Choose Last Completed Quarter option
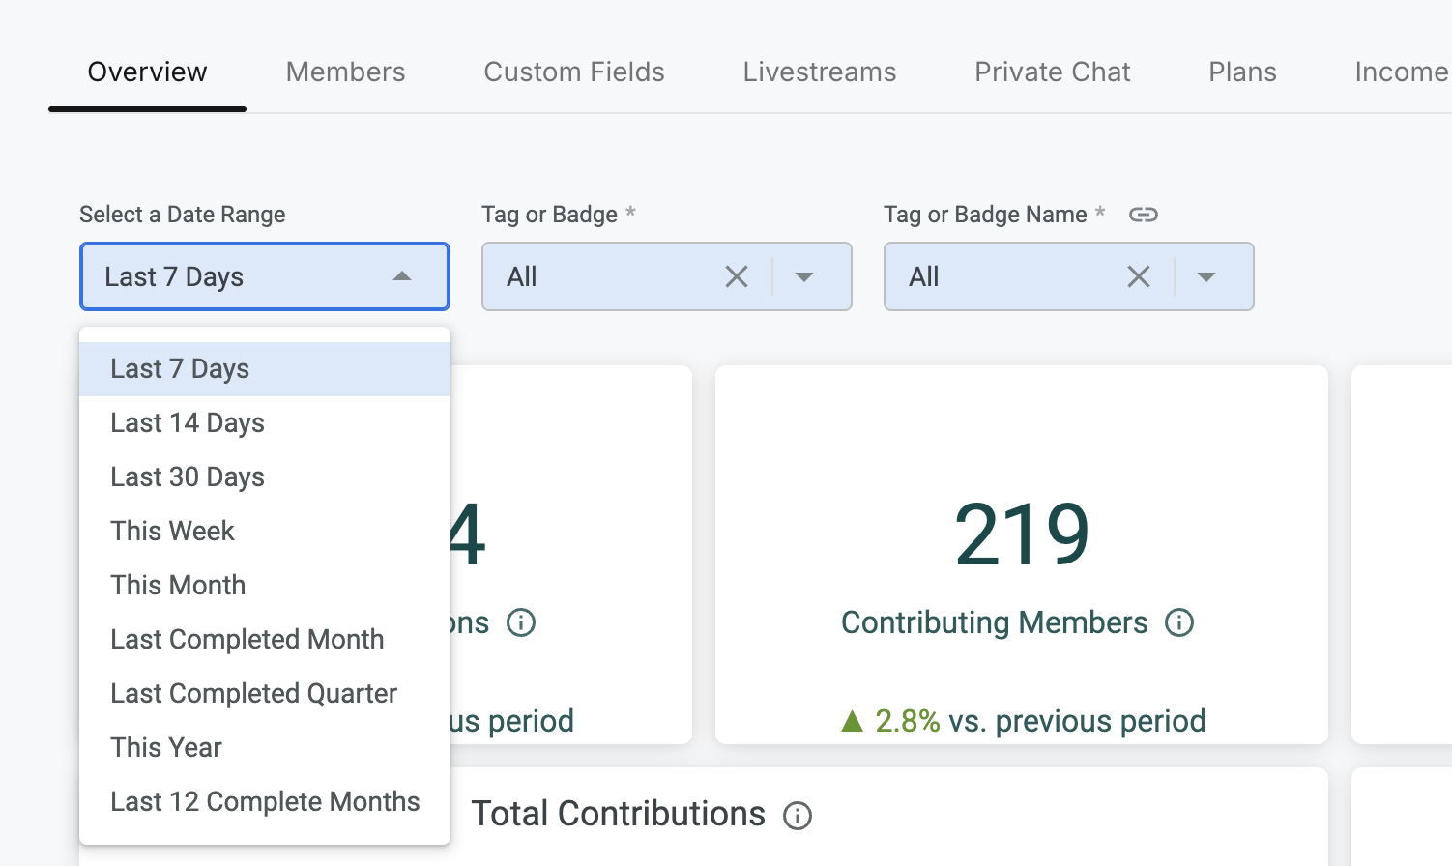The width and height of the screenshot is (1452, 866). pos(253,694)
